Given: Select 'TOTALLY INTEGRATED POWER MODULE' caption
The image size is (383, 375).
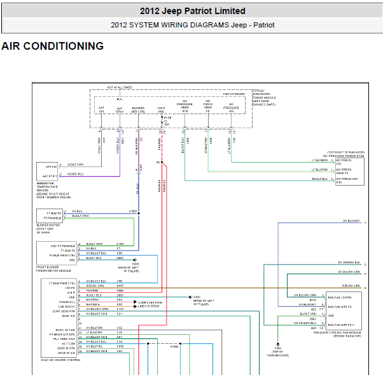Looking at the screenshot, I should pyautogui.click(x=264, y=98).
